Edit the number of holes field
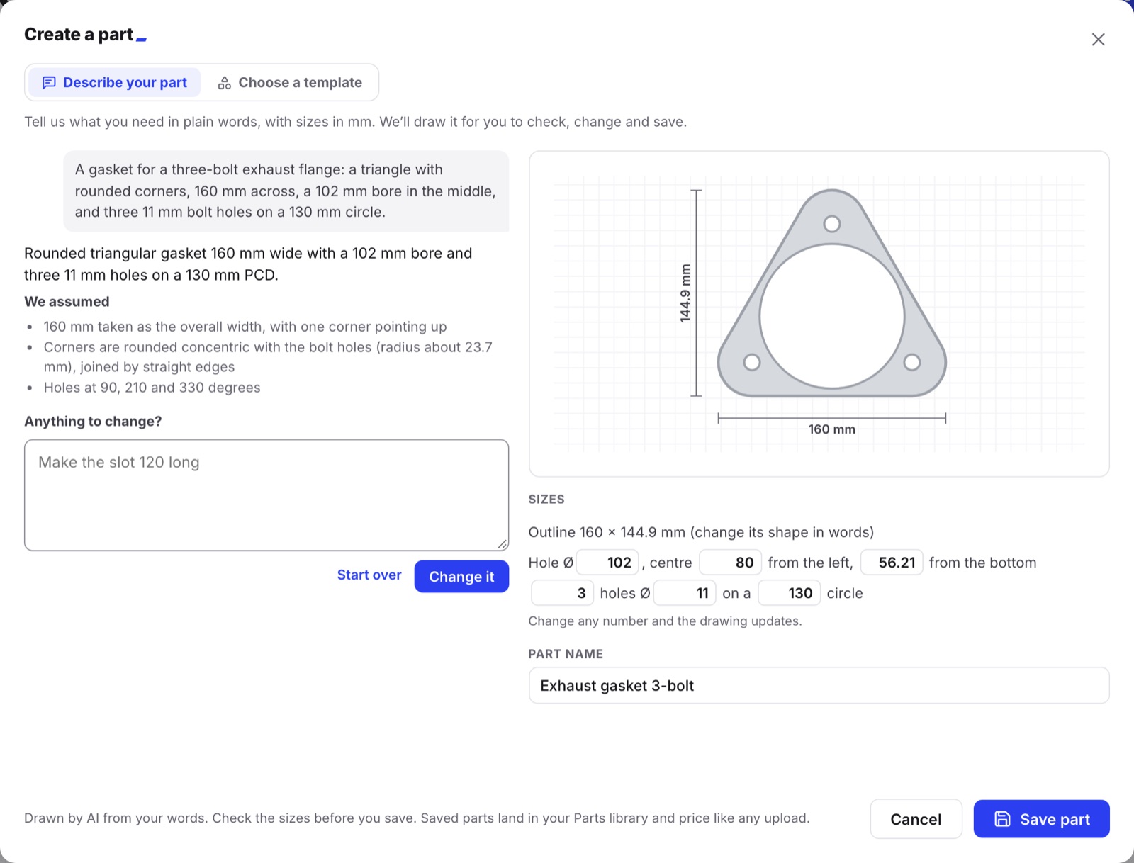1134x863 pixels. pos(563,593)
